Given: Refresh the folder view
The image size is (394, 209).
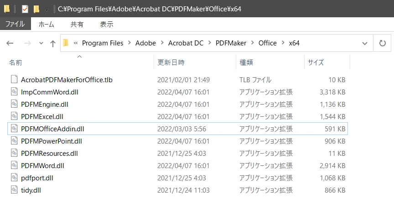Looking at the screenshot, I should pyautogui.click(x=382, y=43).
